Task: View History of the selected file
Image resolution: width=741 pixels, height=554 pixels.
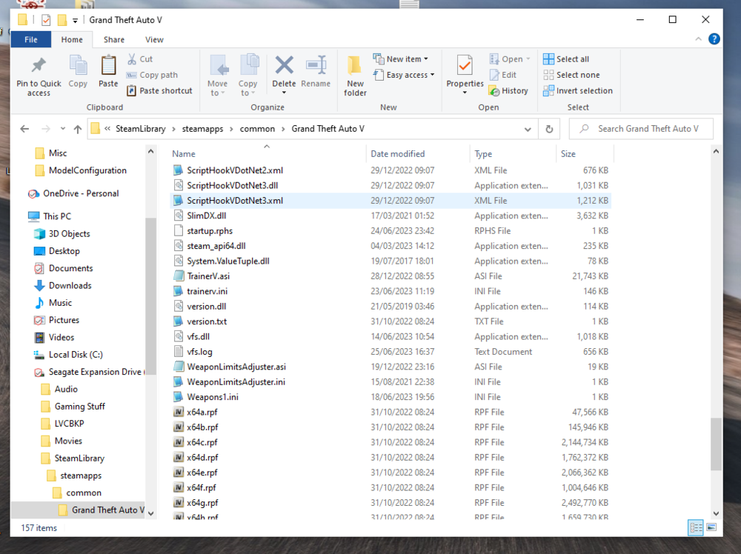Action: click(514, 90)
